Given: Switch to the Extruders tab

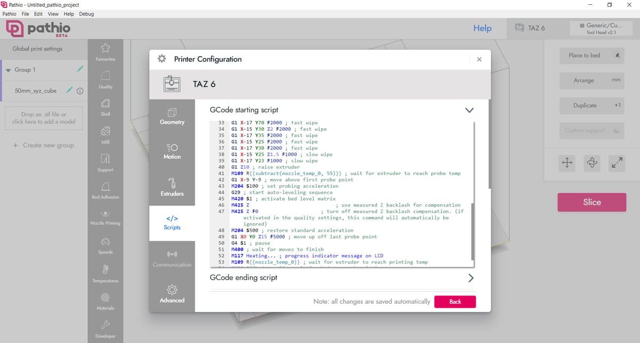Looking at the screenshot, I should pyautogui.click(x=172, y=187).
